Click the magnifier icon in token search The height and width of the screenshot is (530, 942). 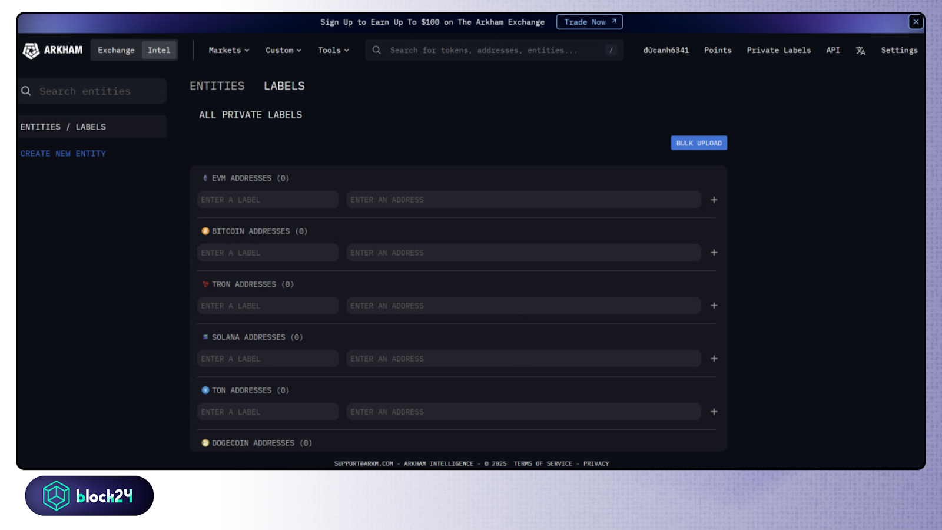click(x=377, y=50)
